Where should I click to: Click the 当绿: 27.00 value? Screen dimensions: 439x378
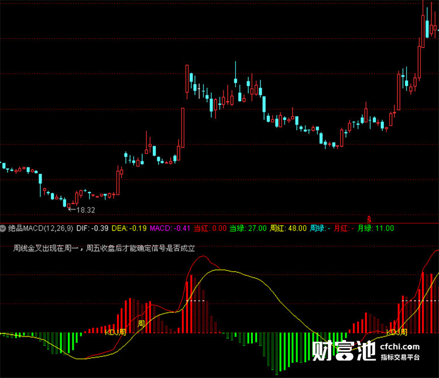point(248,228)
